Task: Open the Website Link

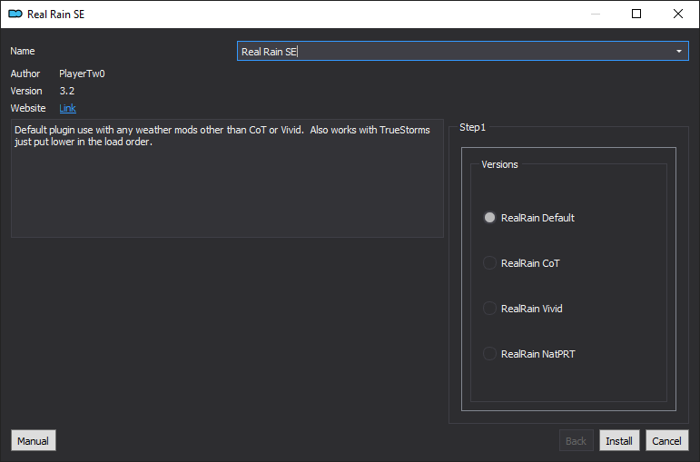Action: click(67, 108)
